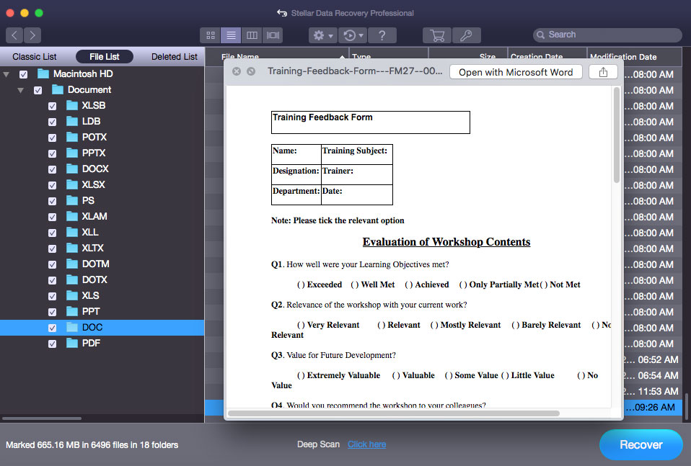Click the second circular icon in preview title
This screenshot has width=691, height=466.
[251, 71]
